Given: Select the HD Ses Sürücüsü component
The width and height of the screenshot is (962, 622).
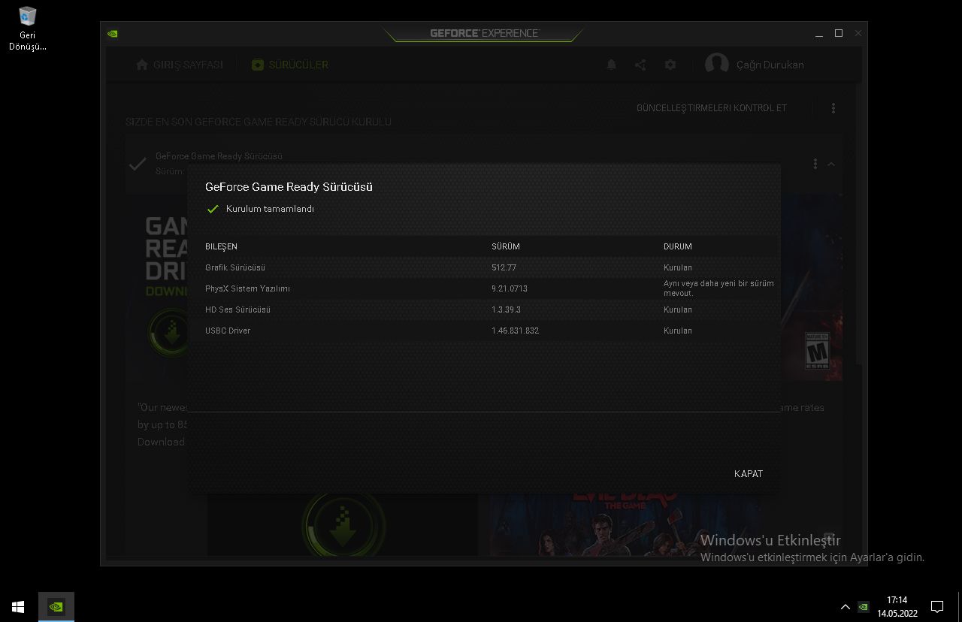Looking at the screenshot, I should tap(237, 309).
